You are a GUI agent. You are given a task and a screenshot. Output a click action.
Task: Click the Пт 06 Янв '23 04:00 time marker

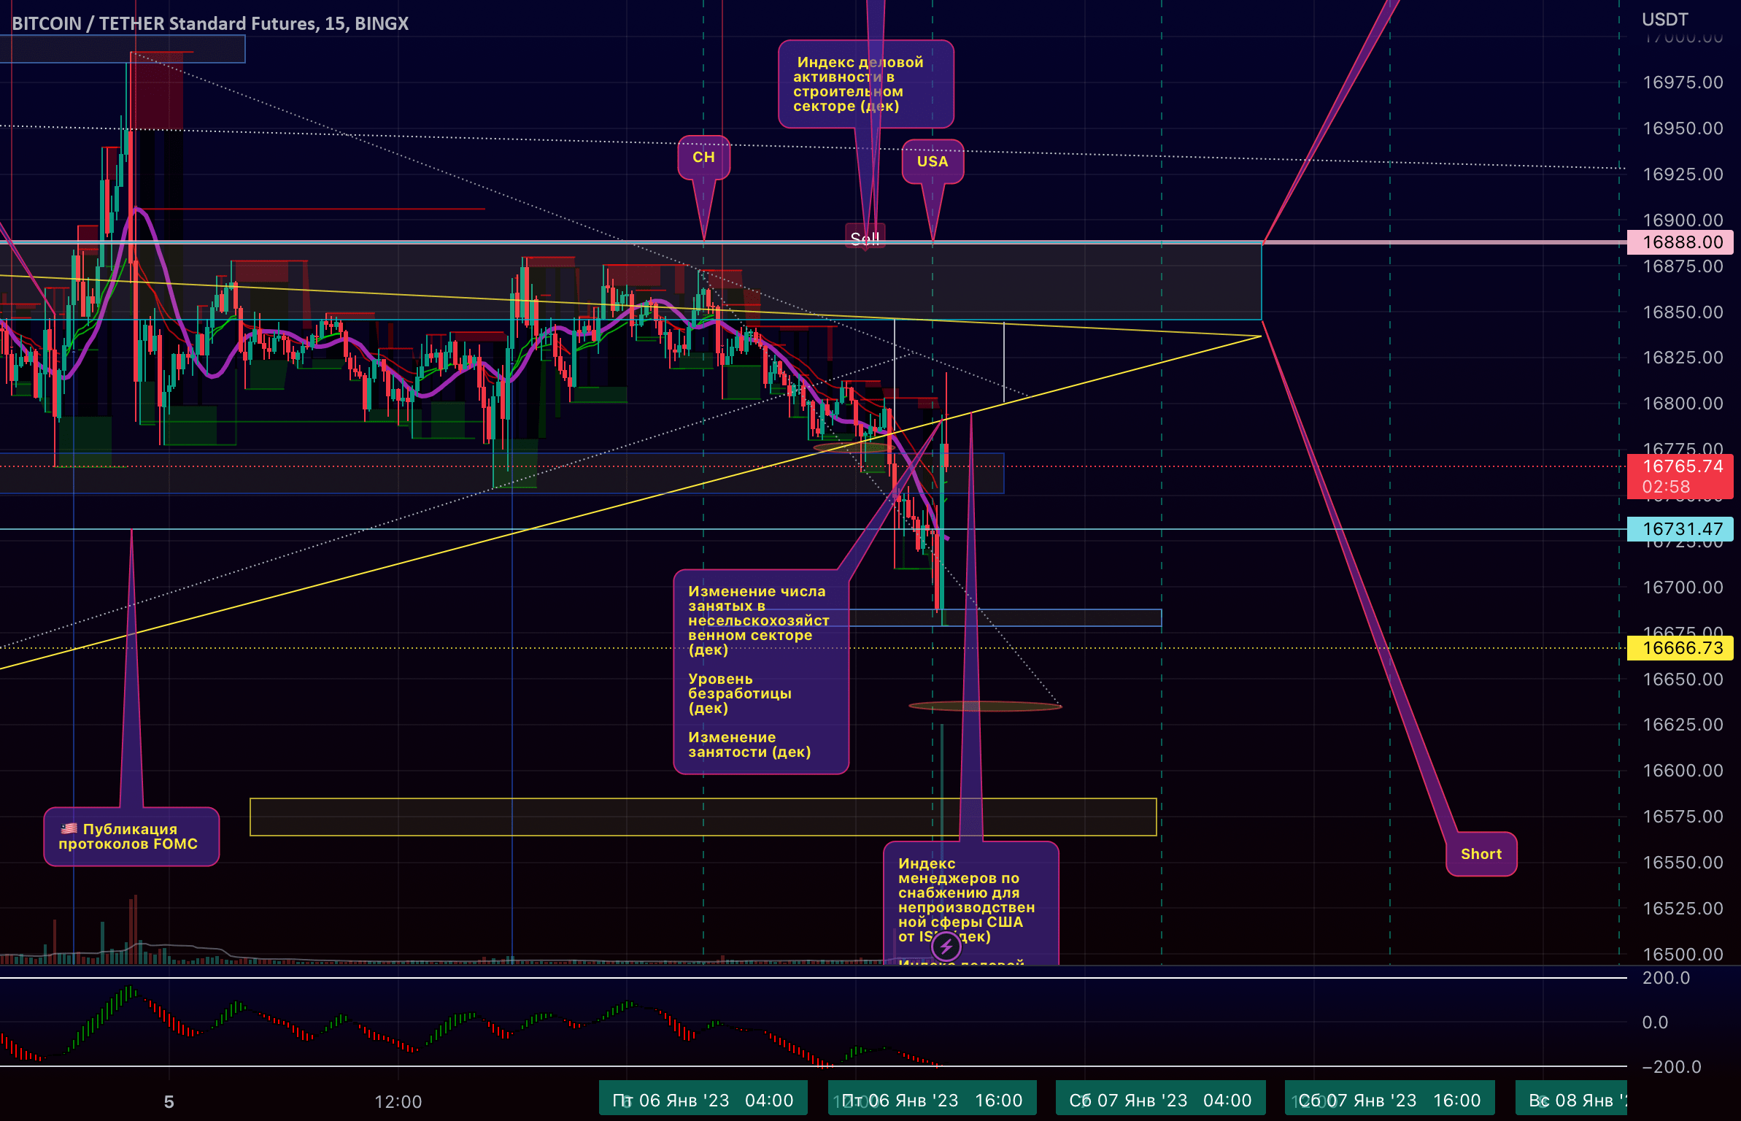coord(703,1100)
